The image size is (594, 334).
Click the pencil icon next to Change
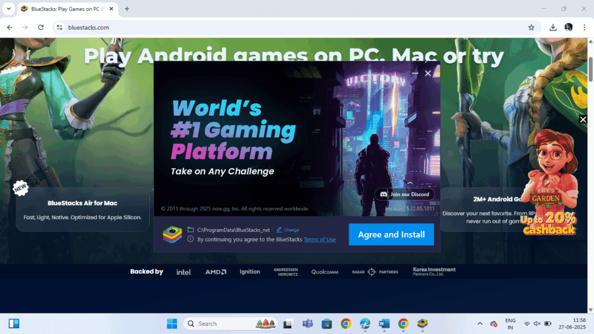click(280, 230)
